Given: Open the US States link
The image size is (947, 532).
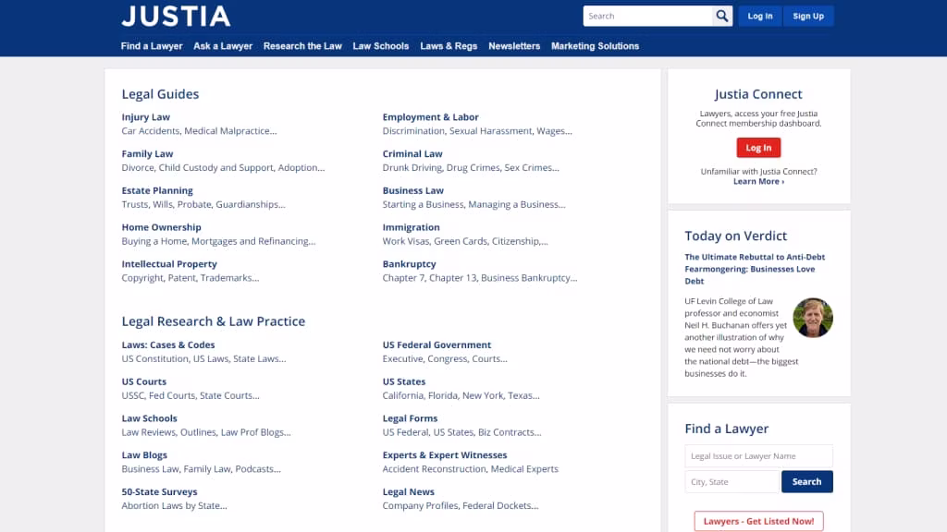Looking at the screenshot, I should tap(404, 381).
